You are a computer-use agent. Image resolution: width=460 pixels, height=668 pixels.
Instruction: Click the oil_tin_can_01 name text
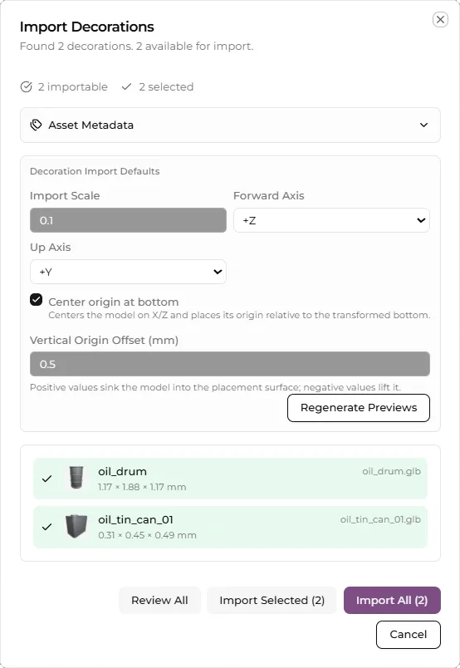(136, 520)
